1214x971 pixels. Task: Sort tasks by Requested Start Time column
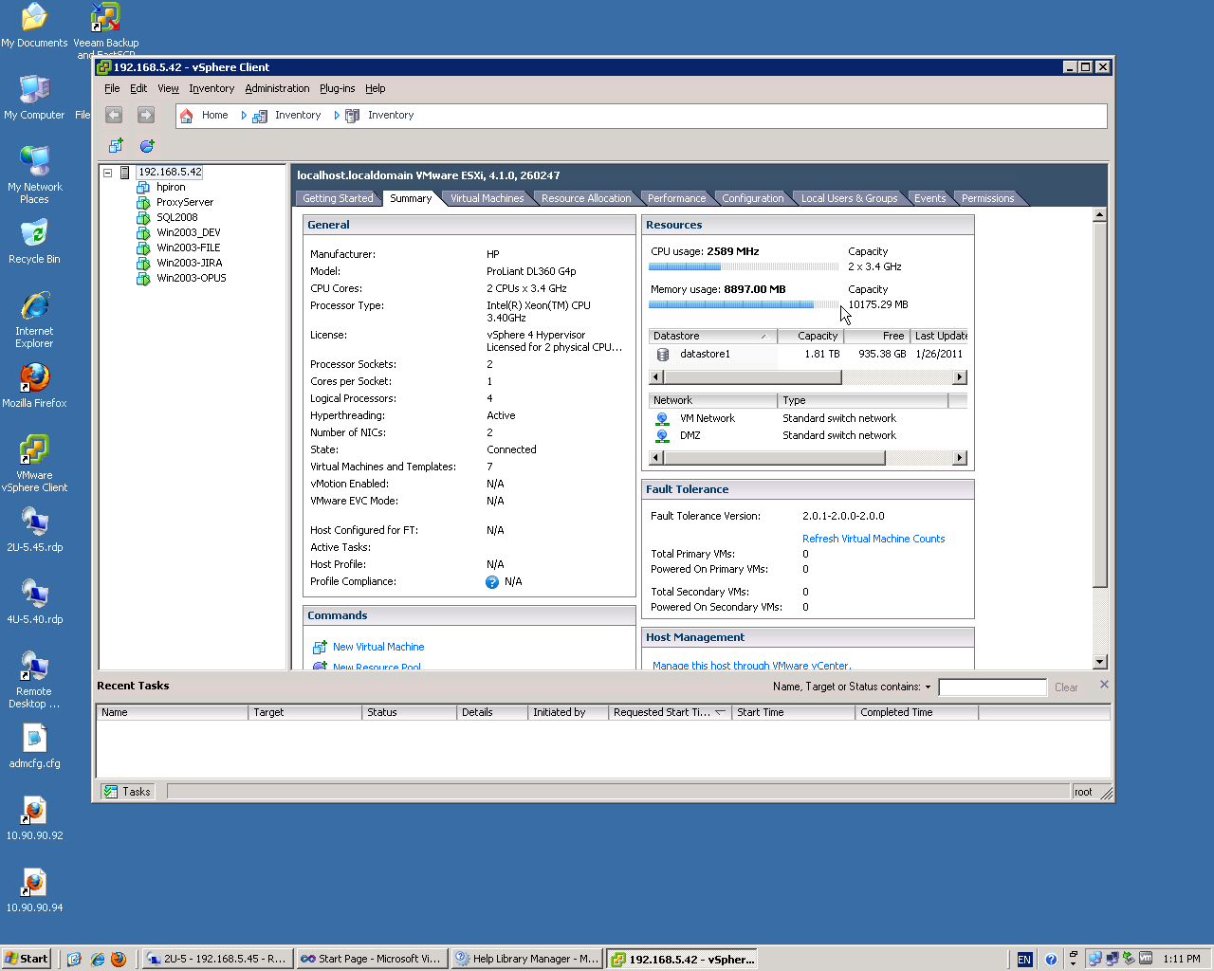(670, 713)
